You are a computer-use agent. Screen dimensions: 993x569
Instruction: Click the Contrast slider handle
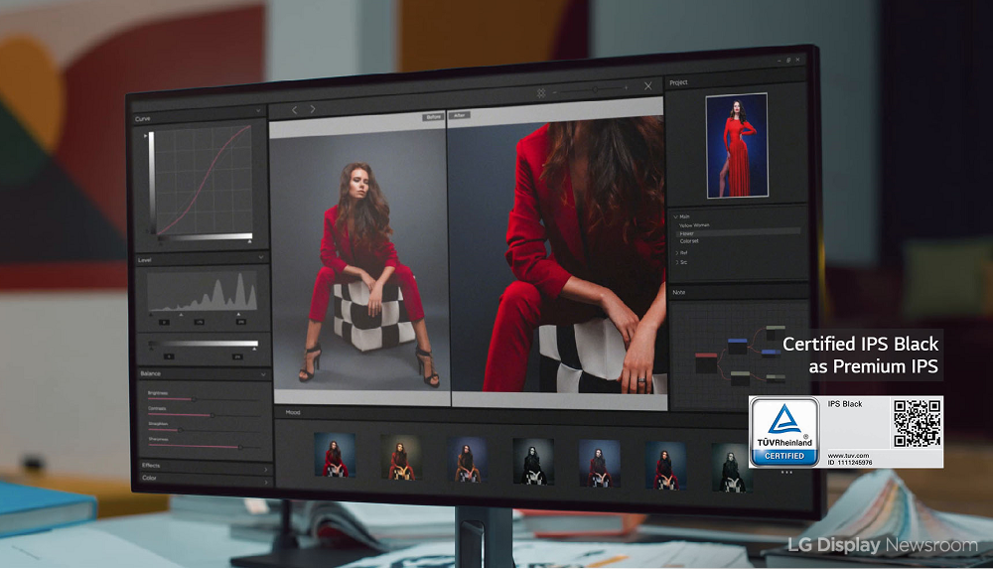(212, 415)
